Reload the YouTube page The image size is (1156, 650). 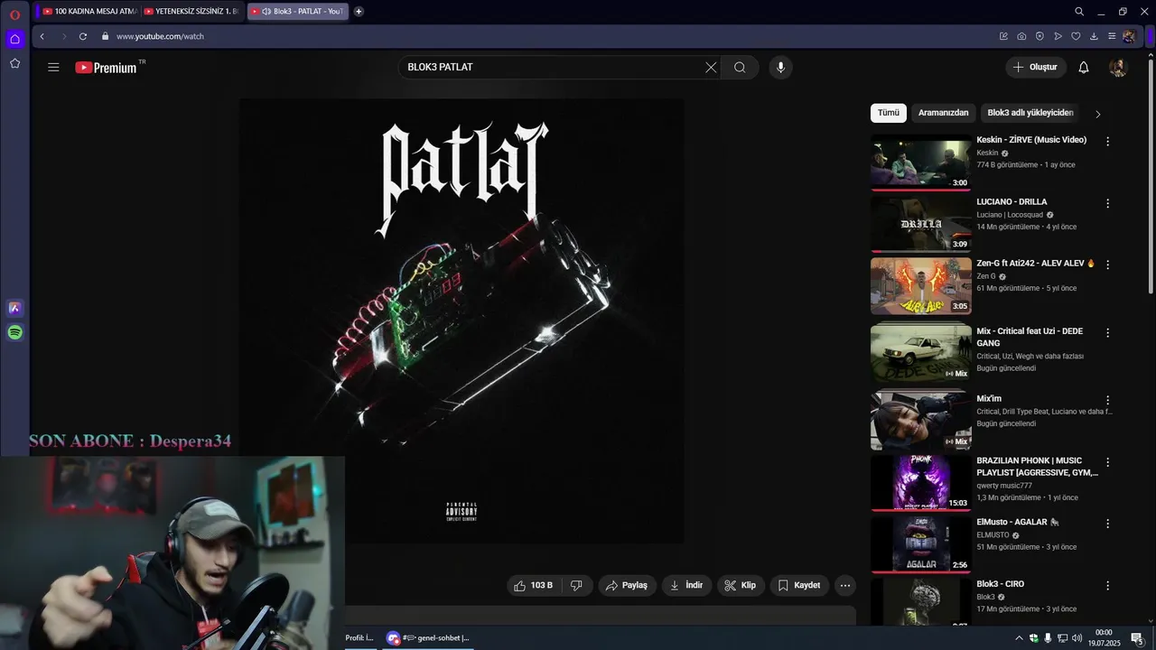83,36
